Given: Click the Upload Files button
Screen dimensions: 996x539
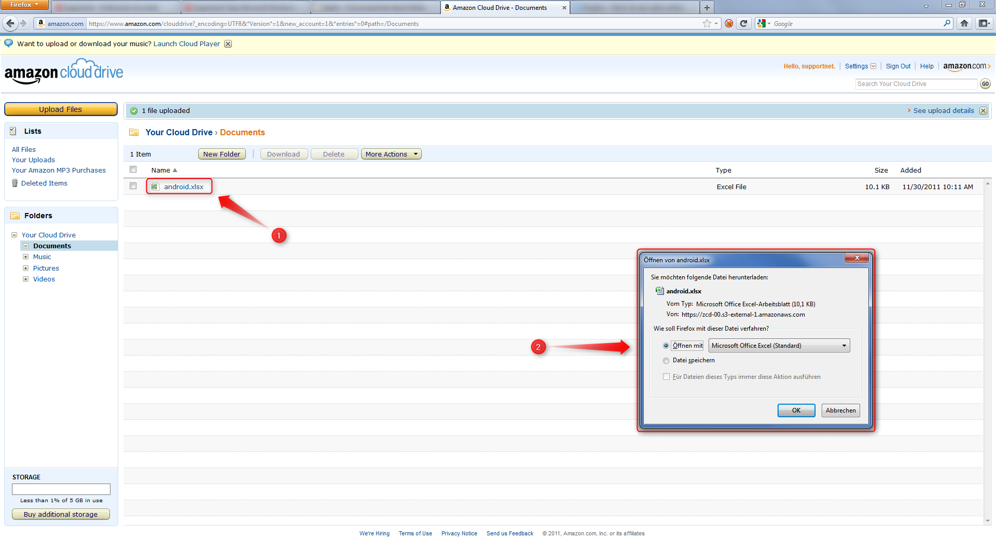Looking at the screenshot, I should point(61,109).
